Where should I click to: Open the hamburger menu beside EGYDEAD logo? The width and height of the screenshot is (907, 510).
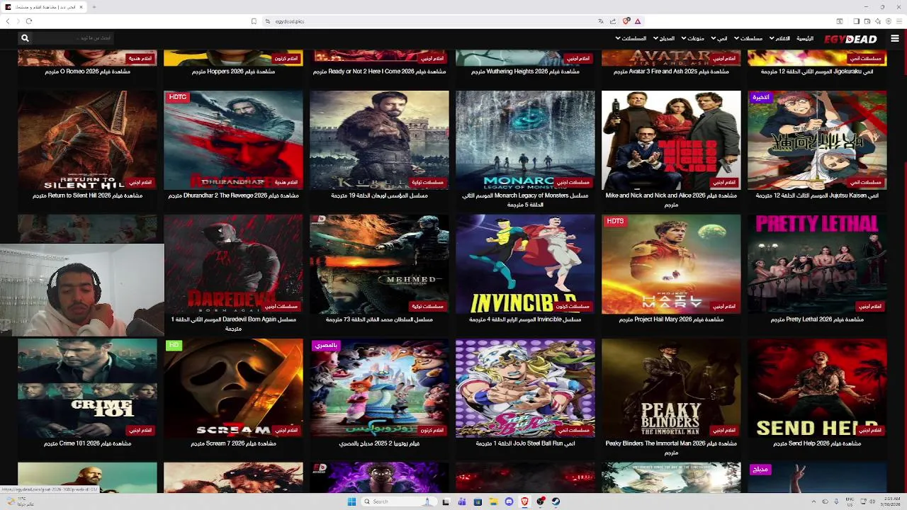(x=894, y=38)
